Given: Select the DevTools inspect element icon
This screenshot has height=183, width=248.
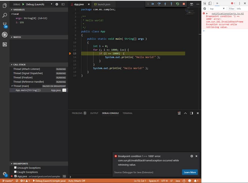Looking at the screenshot, I should point(205,3).
